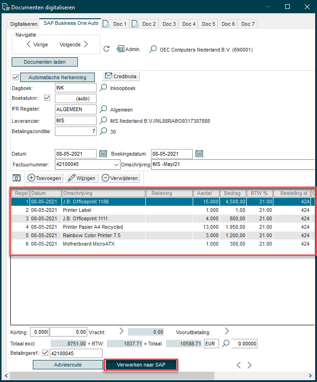
Task: Click the Bedrag column header
Action: click(x=233, y=193)
